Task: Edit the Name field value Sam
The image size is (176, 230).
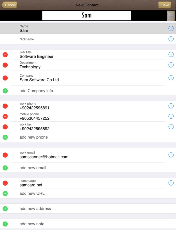Action: [24, 30]
